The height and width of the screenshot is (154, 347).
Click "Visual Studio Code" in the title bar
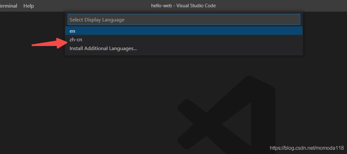pos(197,6)
